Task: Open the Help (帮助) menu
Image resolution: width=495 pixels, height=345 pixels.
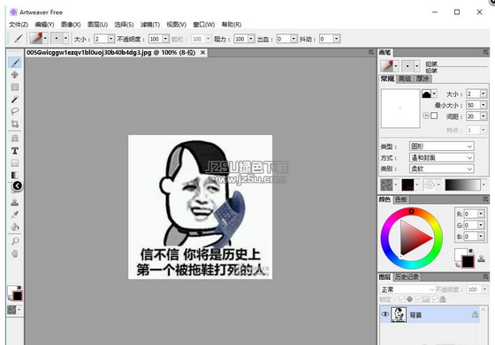Action: pos(232,25)
